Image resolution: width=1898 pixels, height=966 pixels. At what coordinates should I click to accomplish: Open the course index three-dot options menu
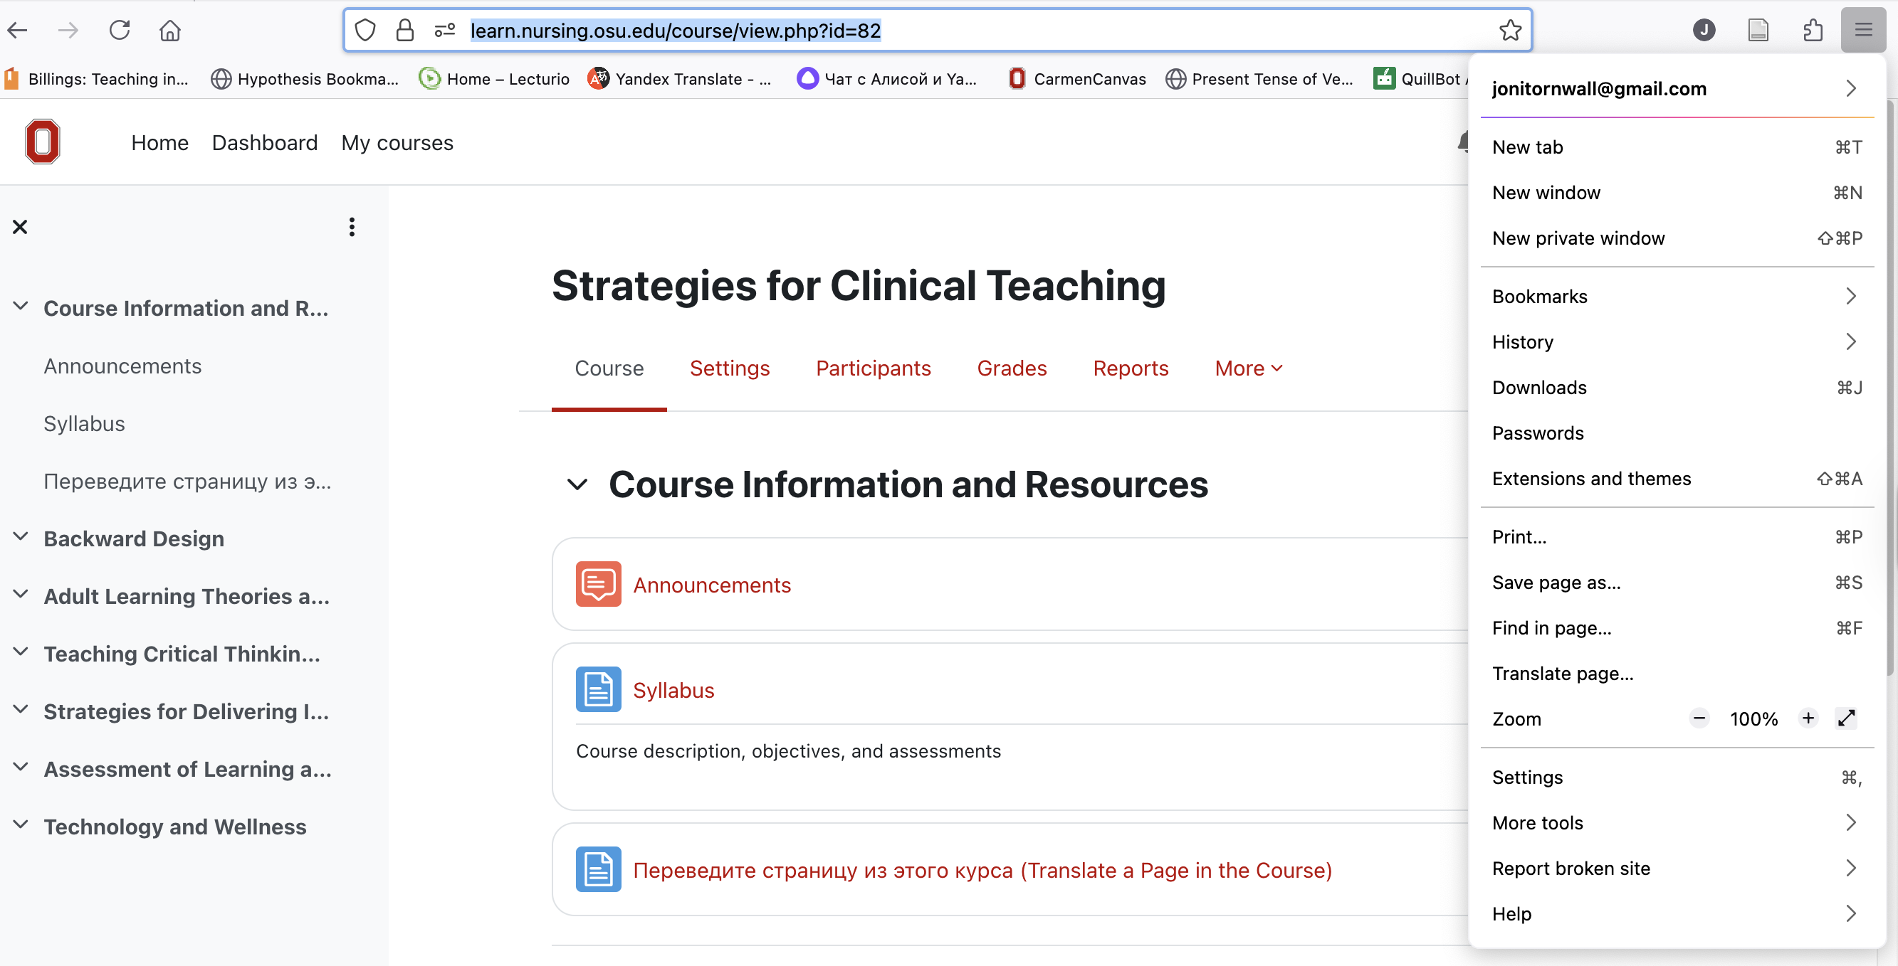click(x=352, y=227)
